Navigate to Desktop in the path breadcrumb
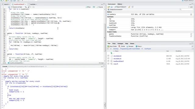 tap(116, 49)
